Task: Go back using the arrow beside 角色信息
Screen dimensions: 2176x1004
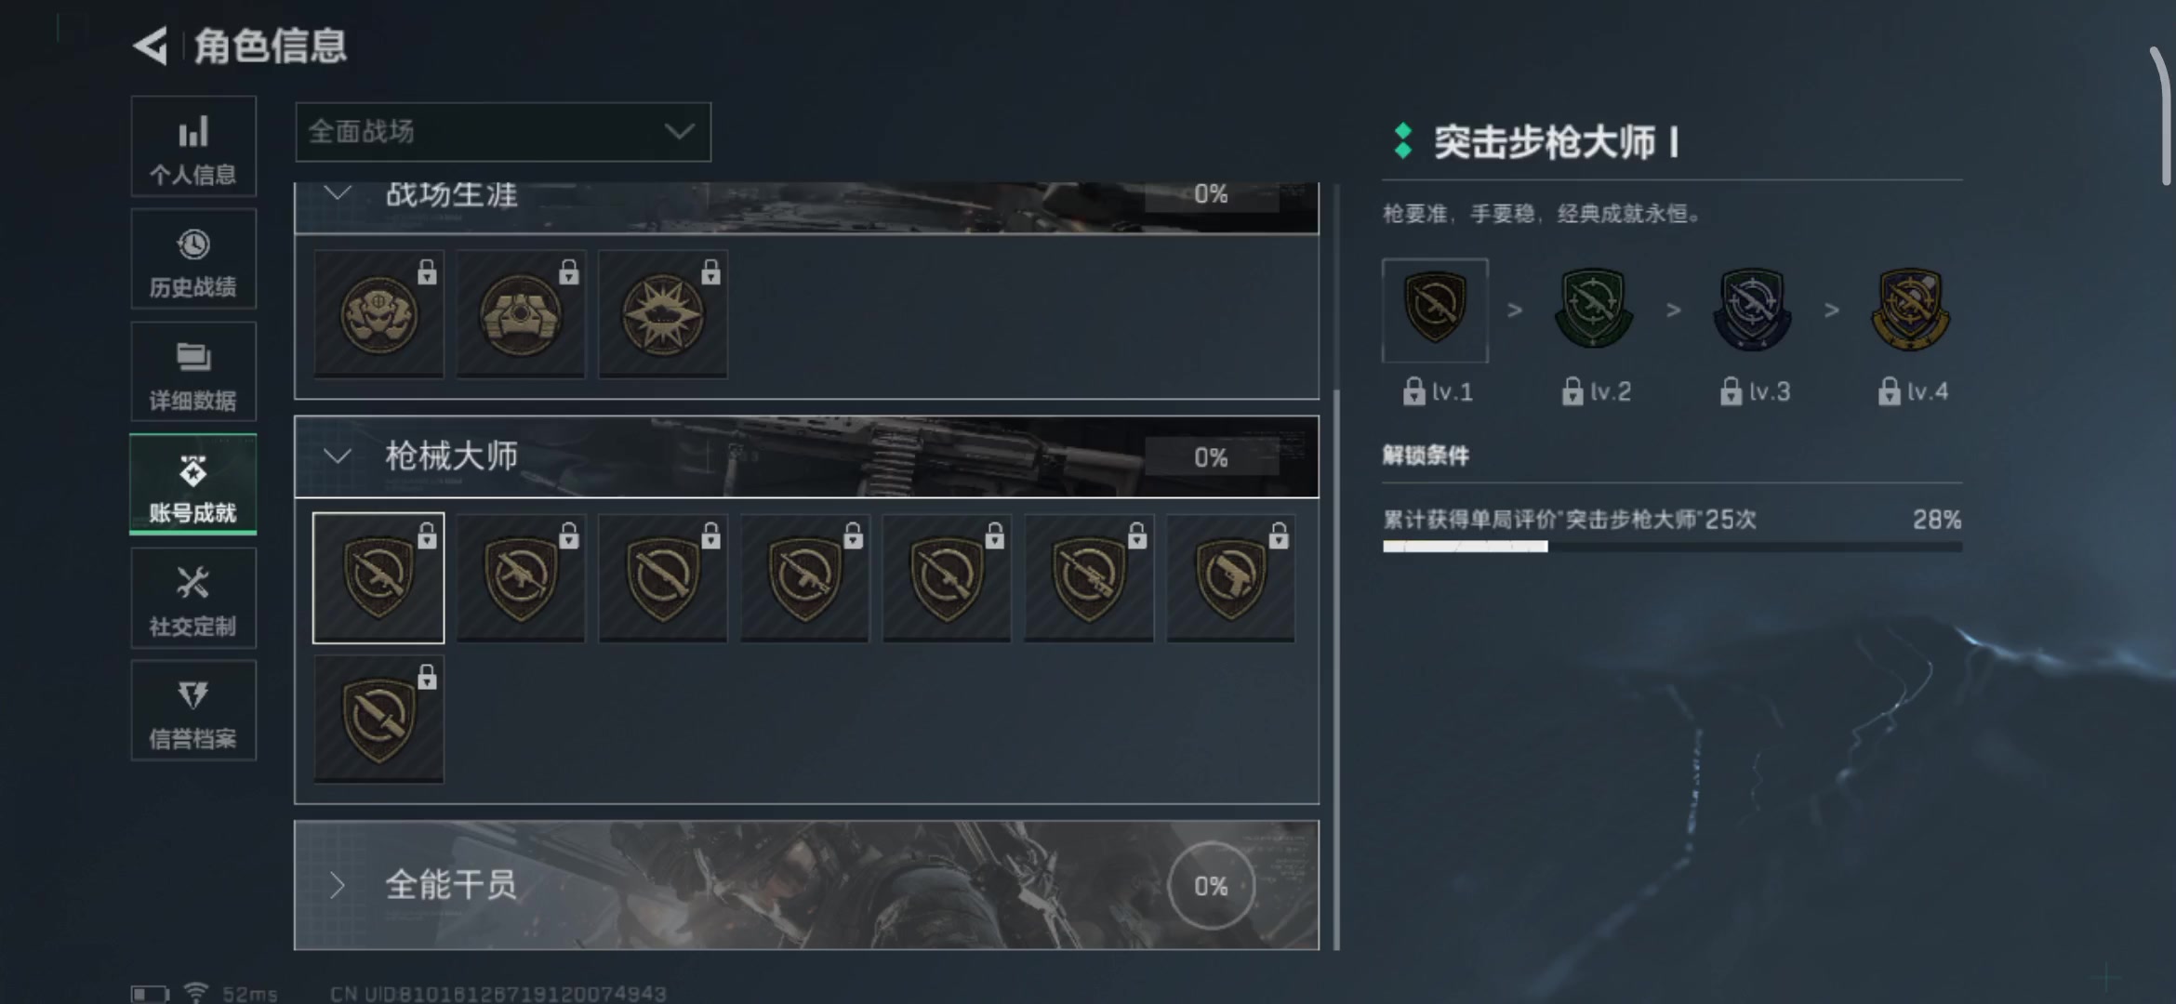Action: click(151, 45)
